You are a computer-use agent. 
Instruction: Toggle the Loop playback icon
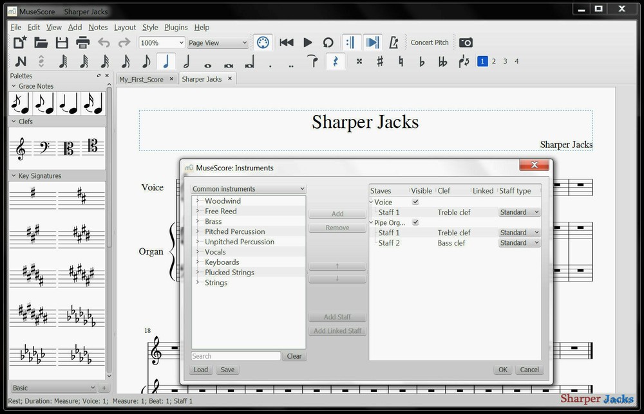328,42
